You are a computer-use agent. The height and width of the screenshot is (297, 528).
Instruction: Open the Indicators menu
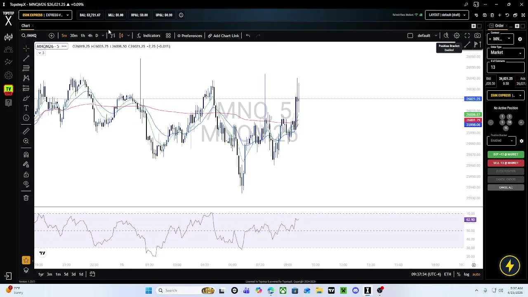tap(148, 35)
